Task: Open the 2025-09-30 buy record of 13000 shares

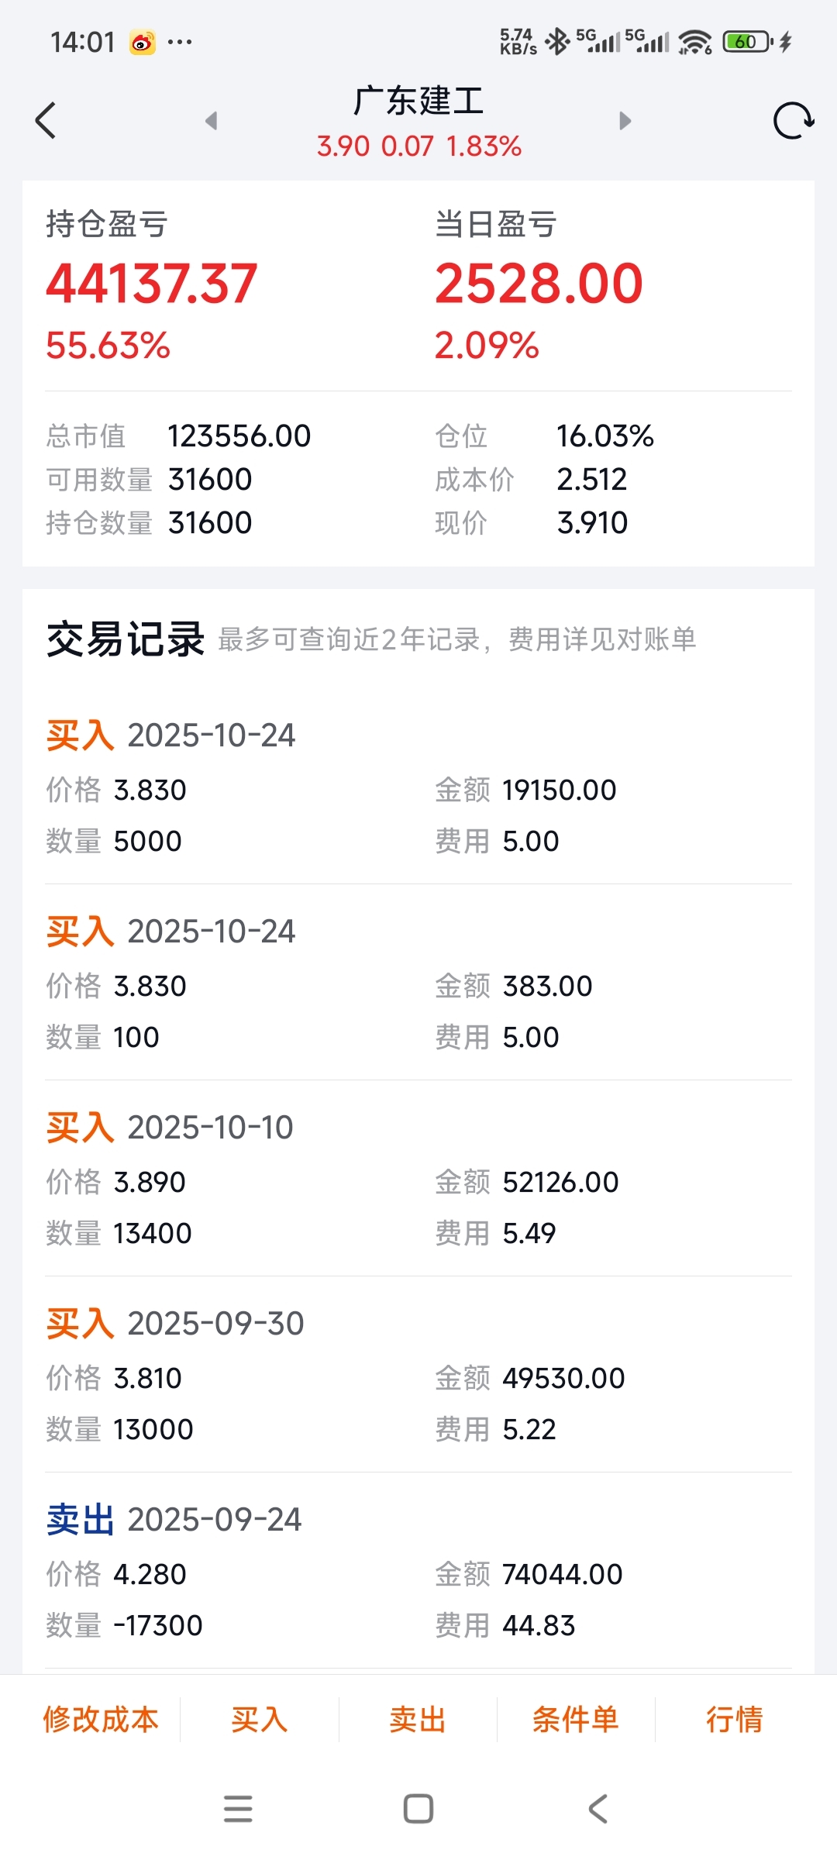Action: coord(418,1376)
